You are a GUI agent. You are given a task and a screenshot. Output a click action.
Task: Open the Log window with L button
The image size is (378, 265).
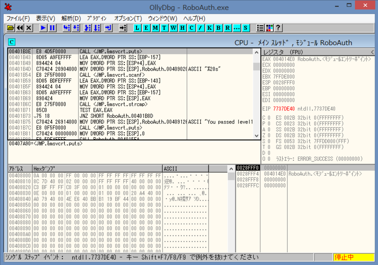pyautogui.click(x=137, y=28)
